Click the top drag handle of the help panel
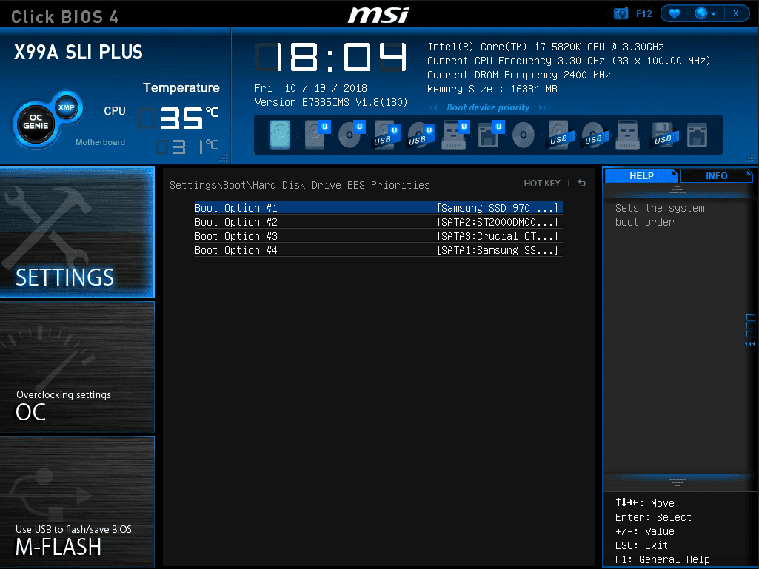The image size is (759, 569). [x=678, y=189]
